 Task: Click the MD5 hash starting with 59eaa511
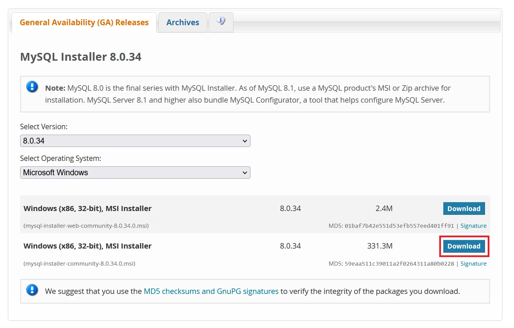399,264
